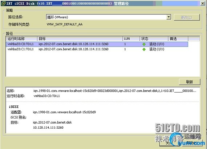Sort by 首选 column header
The width and height of the screenshot is (207, 149).
[x=178, y=39]
